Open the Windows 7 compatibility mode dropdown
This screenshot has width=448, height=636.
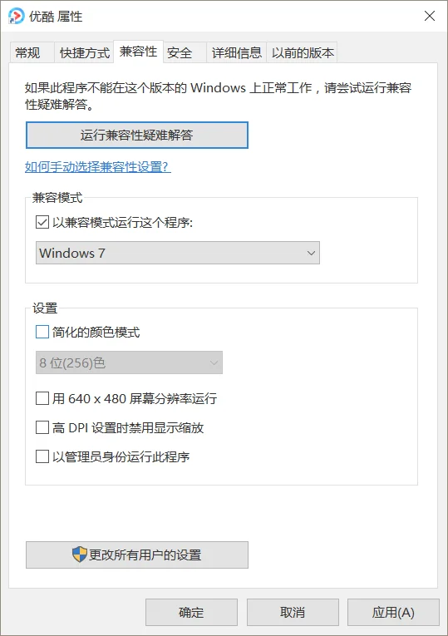click(x=178, y=253)
